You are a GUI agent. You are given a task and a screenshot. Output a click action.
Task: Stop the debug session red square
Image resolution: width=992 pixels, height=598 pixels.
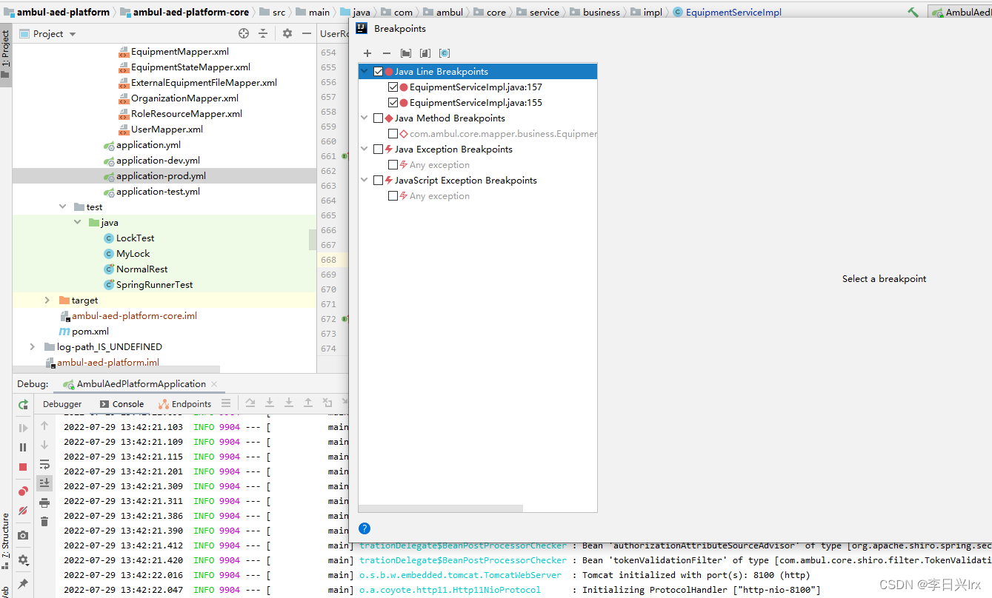pyautogui.click(x=23, y=467)
